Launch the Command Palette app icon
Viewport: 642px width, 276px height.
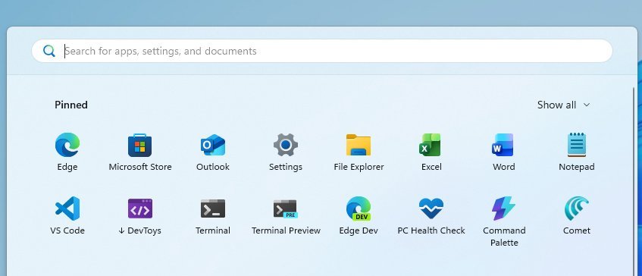pos(503,209)
